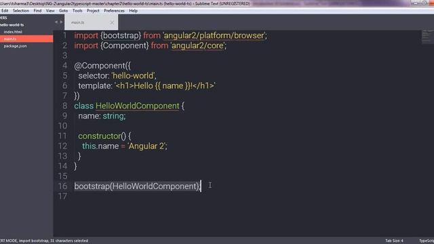Screen dimensions: 434x244
Task: Click 'angular2/platform/browser' import path
Action: (214, 35)
